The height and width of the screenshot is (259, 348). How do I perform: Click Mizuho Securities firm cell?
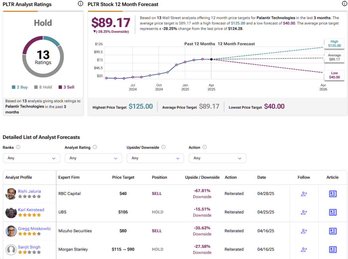[x=75, y=231]
